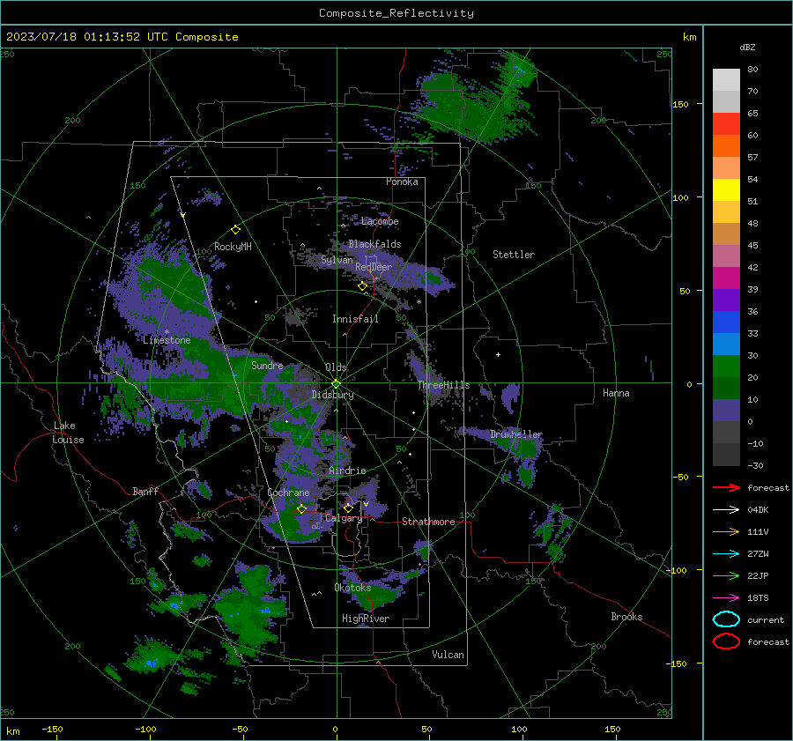The image size is (793, 741).
Task: Click the Limestone label
Action: [167, 340]
